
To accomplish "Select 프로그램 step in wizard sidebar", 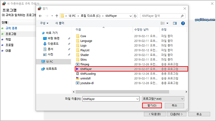I will coord(11,34).
